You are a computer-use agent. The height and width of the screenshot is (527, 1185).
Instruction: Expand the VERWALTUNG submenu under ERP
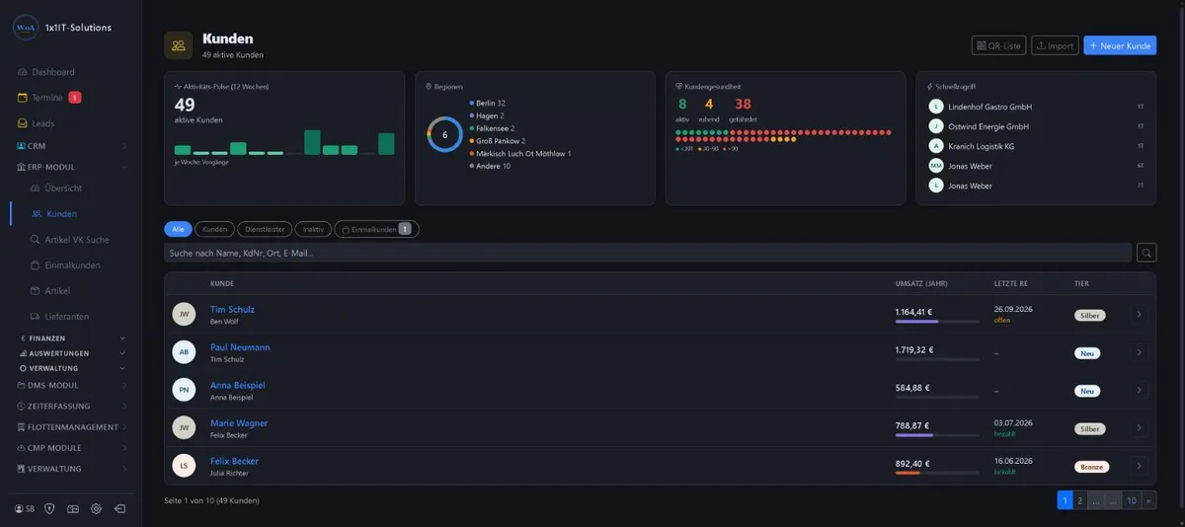point(73,368)
